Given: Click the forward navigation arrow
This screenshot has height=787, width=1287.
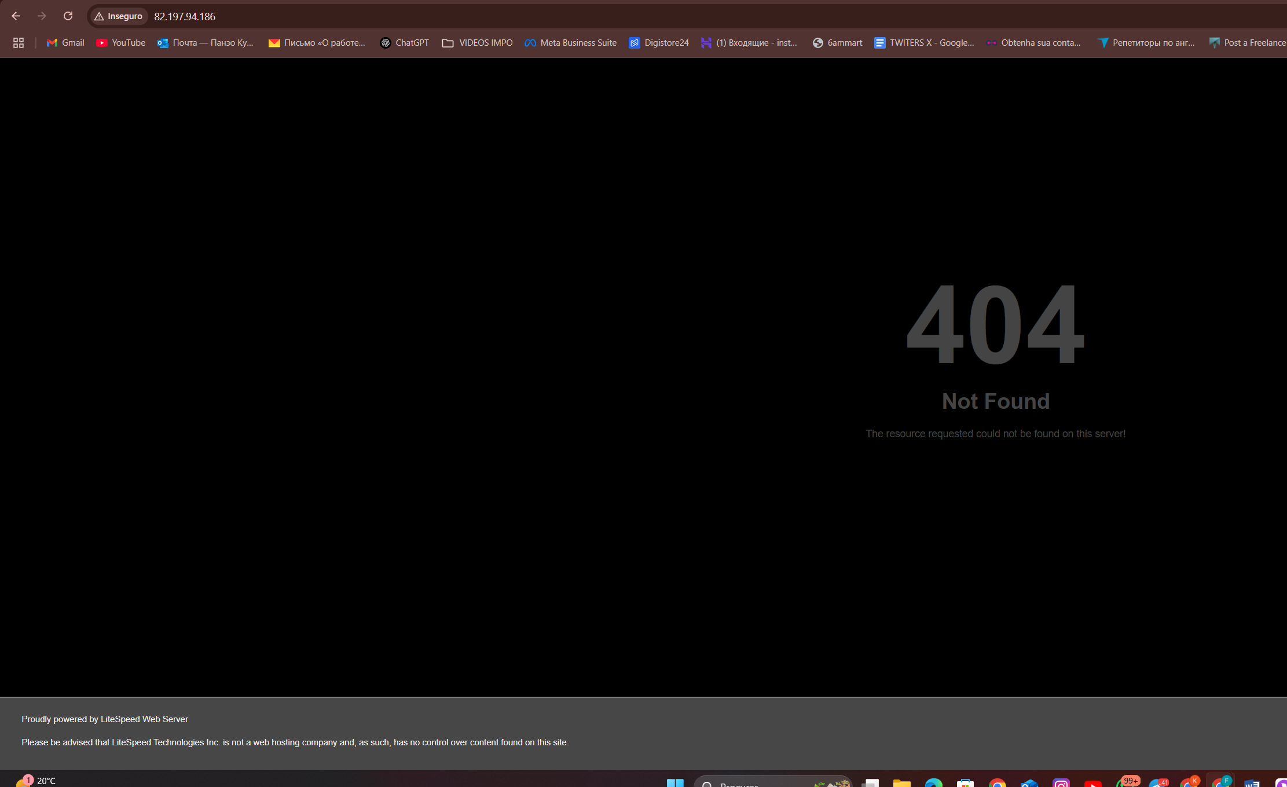Looking at the screenshot, I should click(x=42, y=16).
